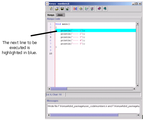
Task: Click the Messages panel's right scroll arrow
Action: [x=138, y=115]
